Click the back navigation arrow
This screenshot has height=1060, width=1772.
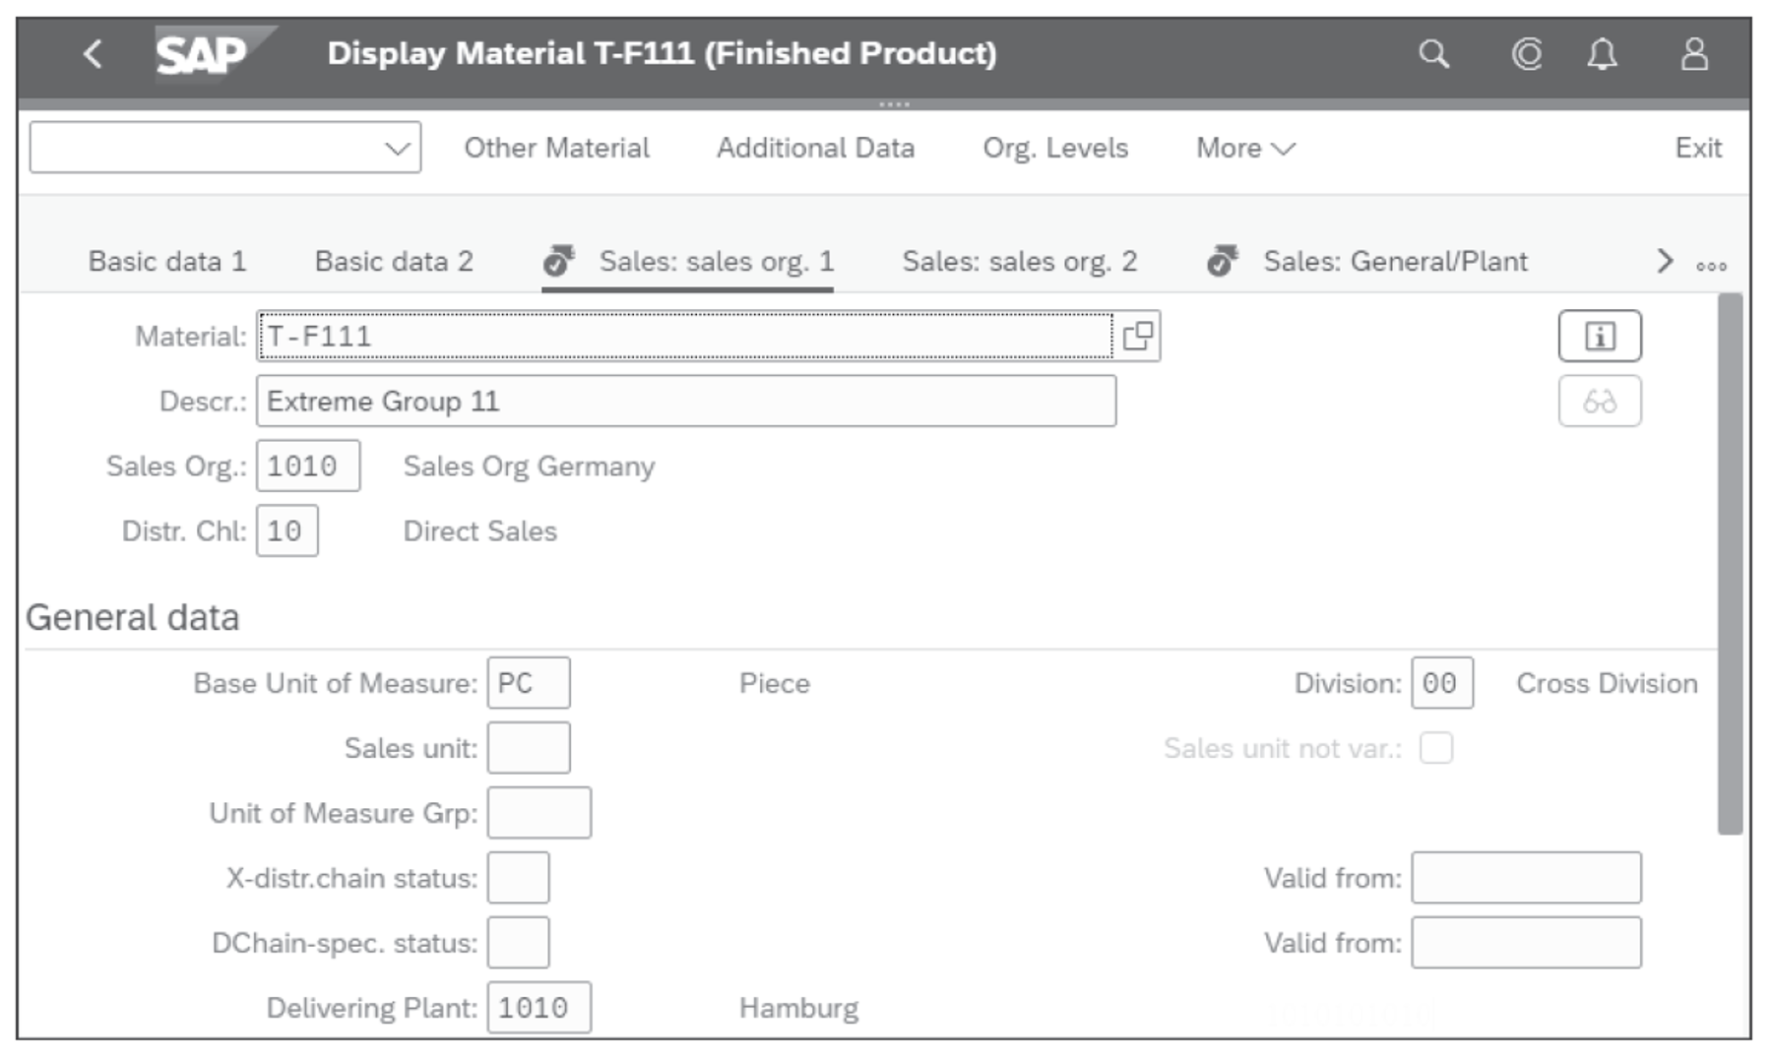[x=94, y=54]
